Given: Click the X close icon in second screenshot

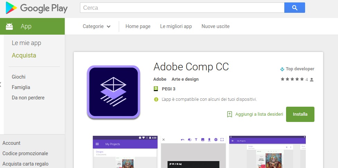Looking at the screenshot, I should tap(163, 140).
